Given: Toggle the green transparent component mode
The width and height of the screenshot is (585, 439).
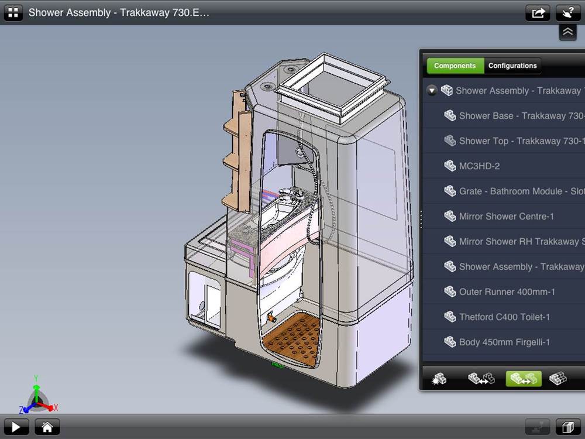Looking at the screenshot, I should (x=523, y=379).
